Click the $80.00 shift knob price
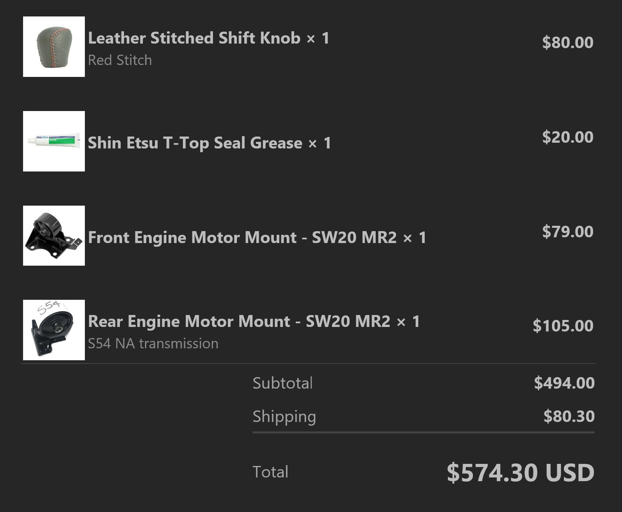Viewport: 622px width, 512px height. 568,42
